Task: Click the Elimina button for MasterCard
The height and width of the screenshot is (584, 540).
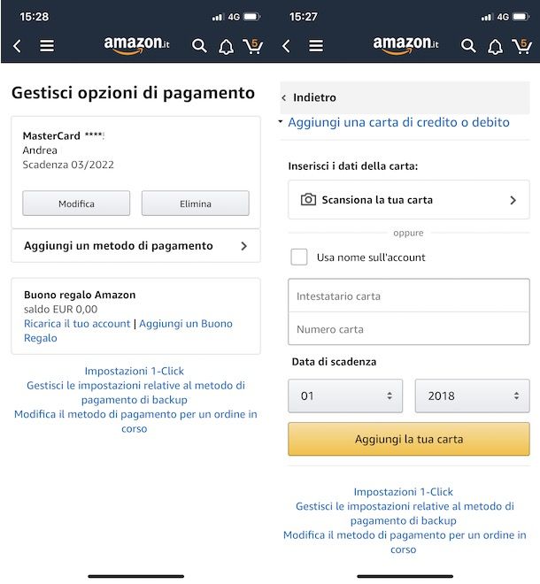Action: click(x=196, y=204)
